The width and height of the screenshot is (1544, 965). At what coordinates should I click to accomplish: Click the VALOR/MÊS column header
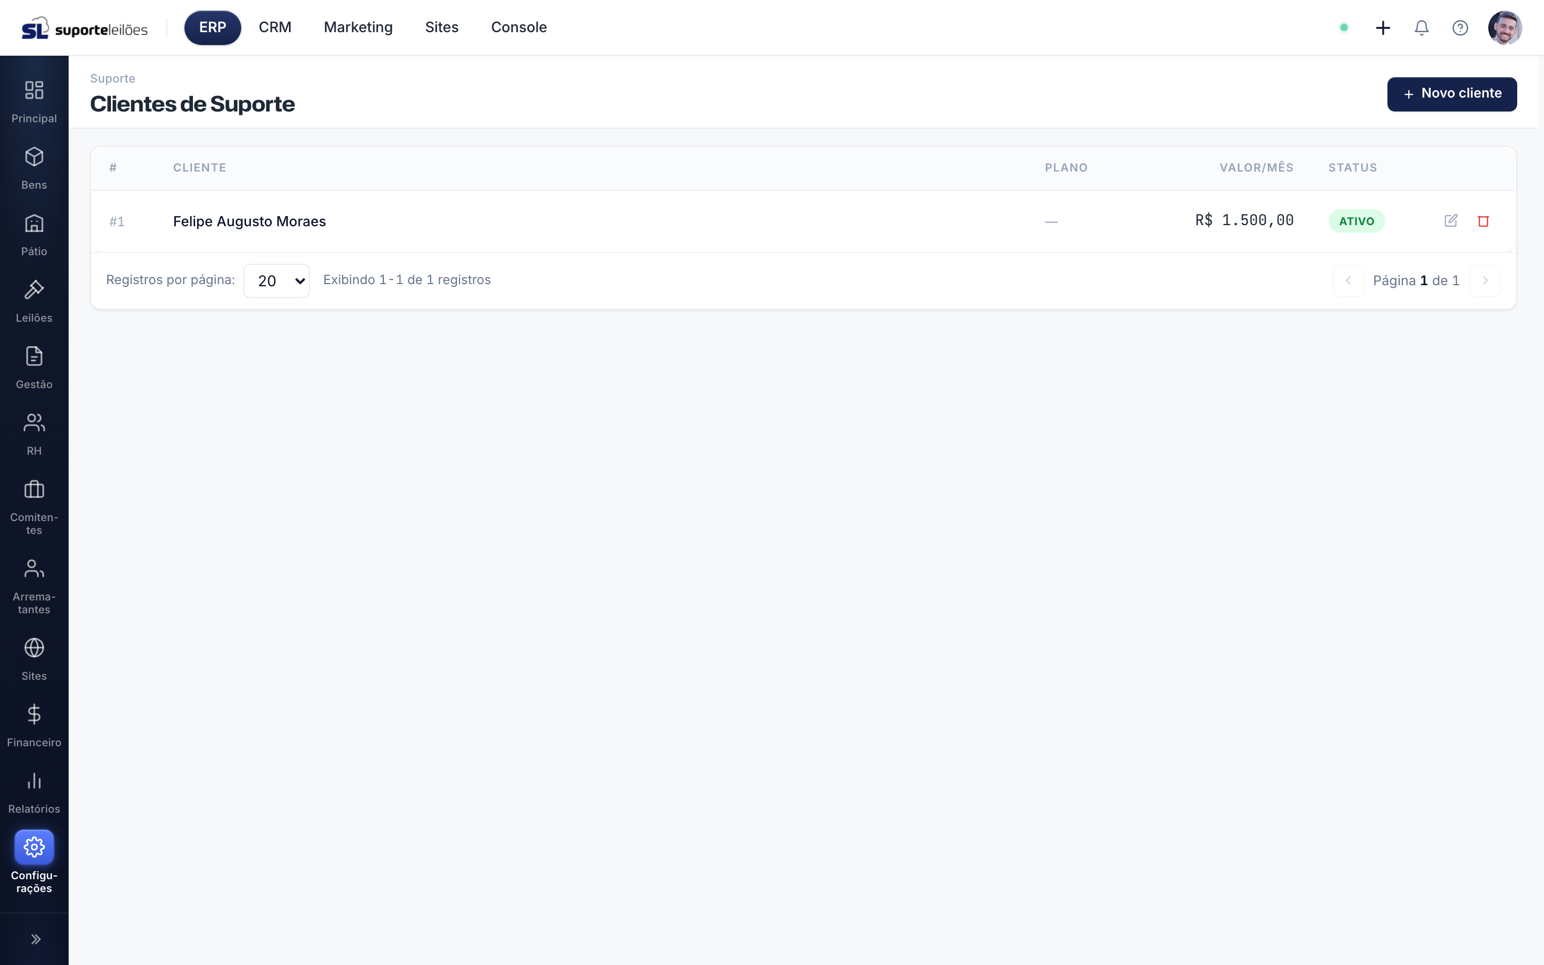[x=1256, y=168]
